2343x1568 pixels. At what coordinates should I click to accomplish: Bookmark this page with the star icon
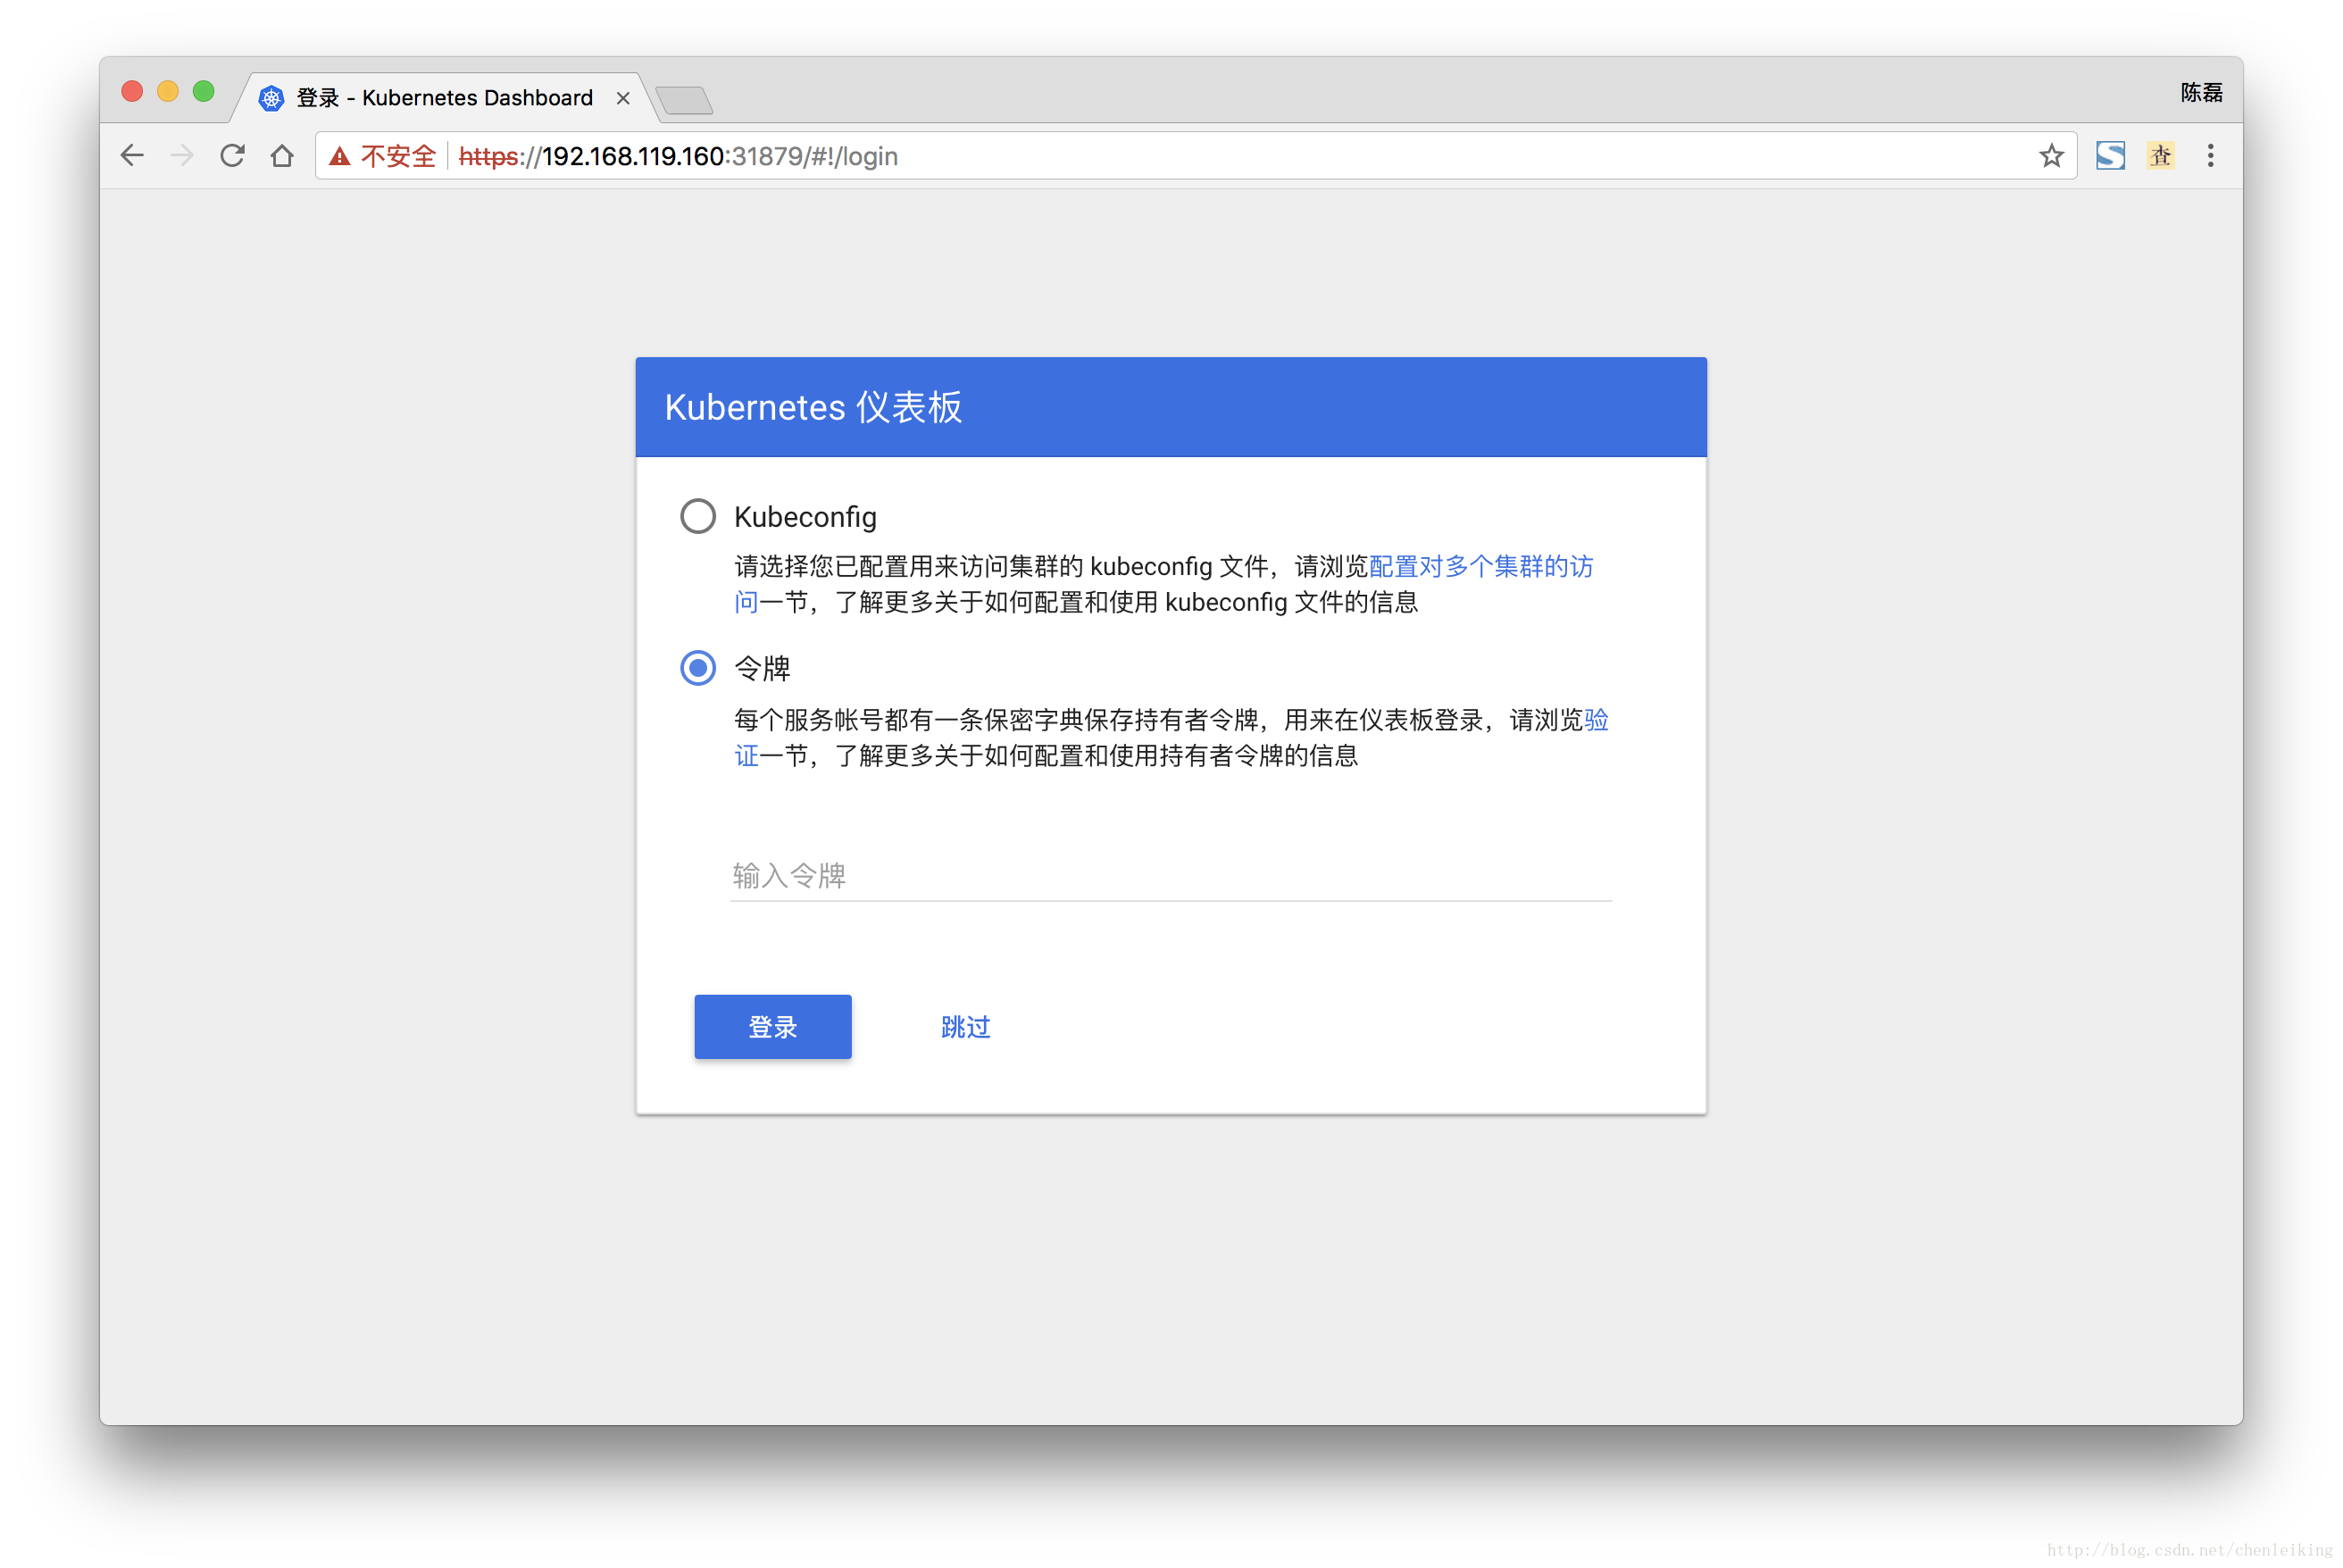pos(2051,156)
